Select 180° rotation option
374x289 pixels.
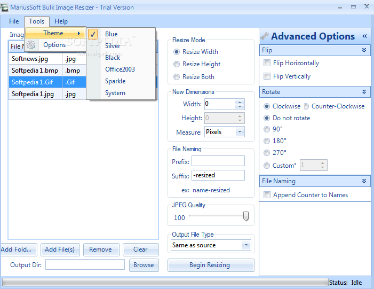click(x=267, y=141)
